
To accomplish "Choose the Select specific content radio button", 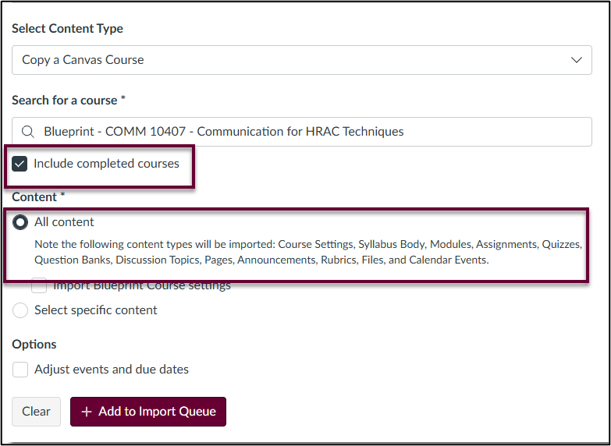I will click(20, 310).
